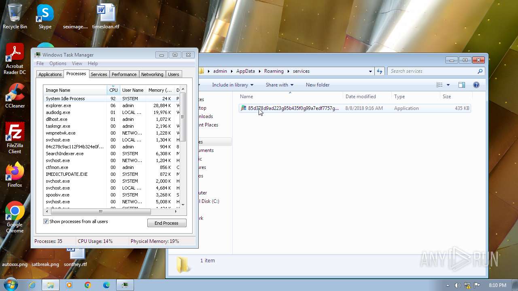Open the view options dropdown arrow
This screenshot has height=291, width=518.
[x=448, y=85]
